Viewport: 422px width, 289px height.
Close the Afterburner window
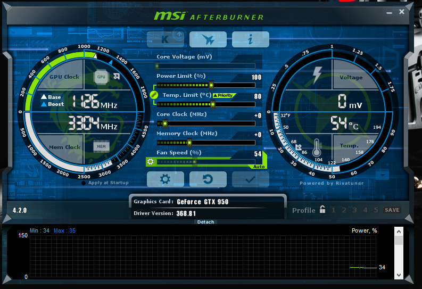pos(402,12)
